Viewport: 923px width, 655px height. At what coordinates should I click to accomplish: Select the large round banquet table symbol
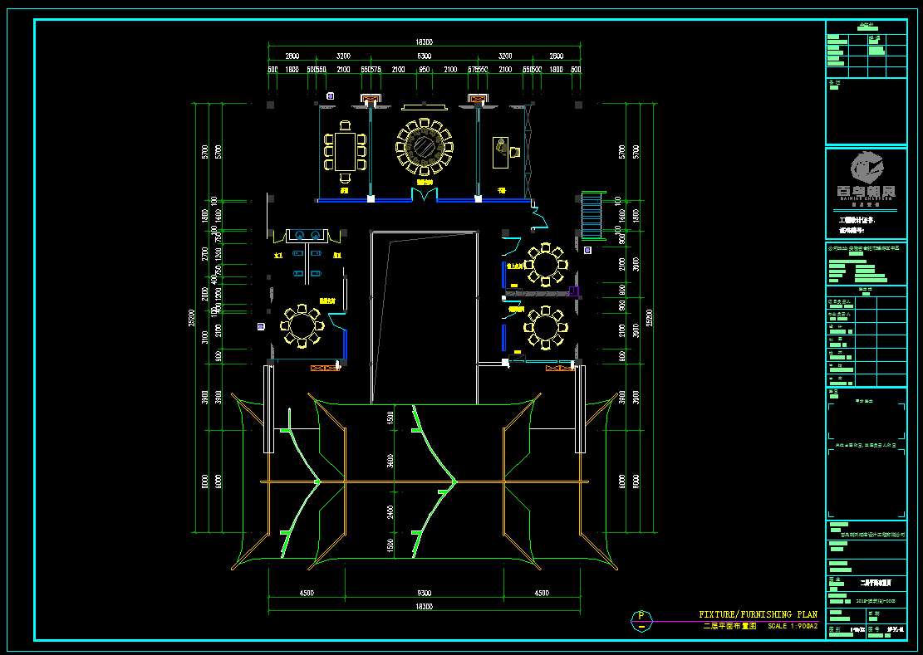[x=425, y=147]
